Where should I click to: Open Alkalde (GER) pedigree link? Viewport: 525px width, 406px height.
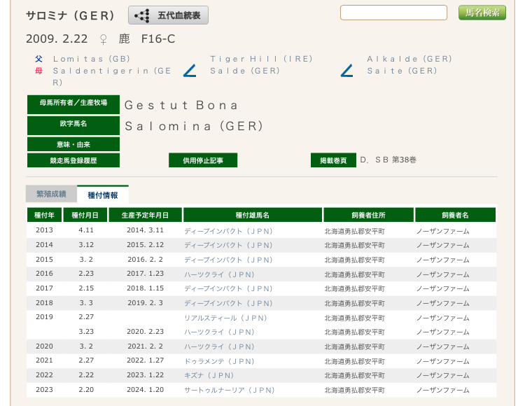pos(409,59)
